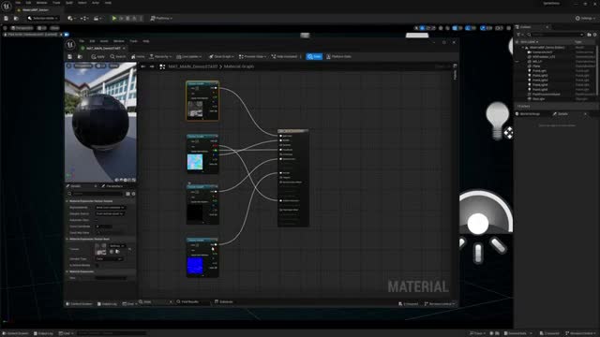The width and height of the screenshot is (600, 337).
Task: Switch to Find Results tab
Action: [187, 301]
